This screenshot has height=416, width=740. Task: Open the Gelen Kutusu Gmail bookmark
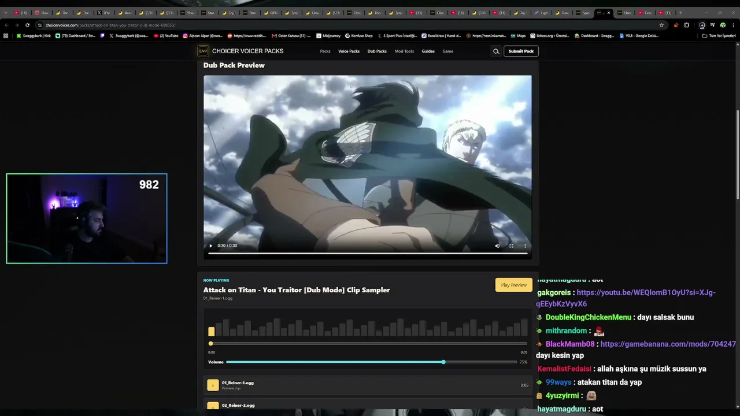pos(291,36)
